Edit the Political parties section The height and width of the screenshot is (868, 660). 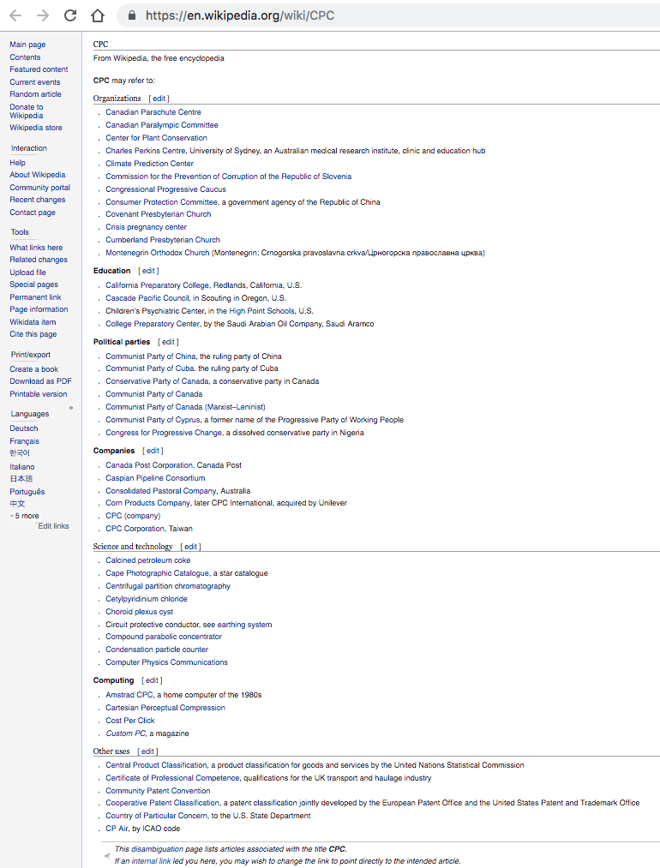tap(168, 342)
